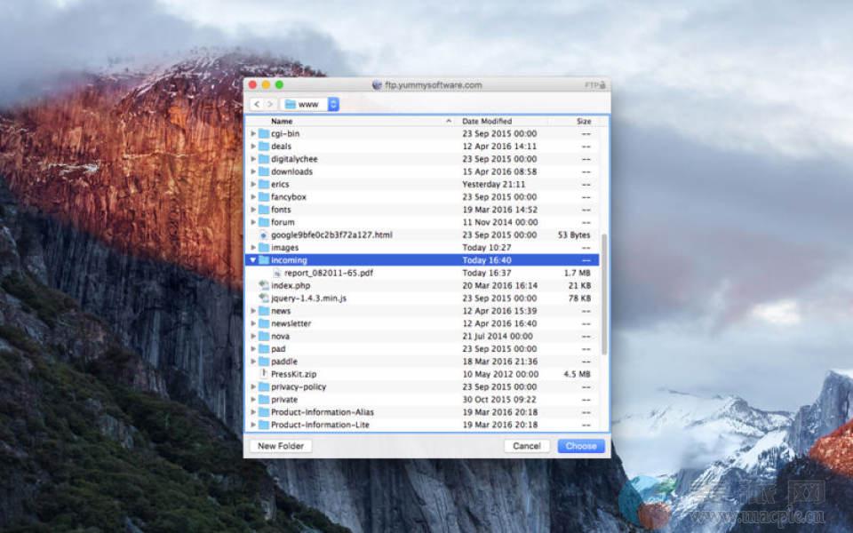Collapse the incoming folder disclosure triangle

pyautogui.click(x=253, y=260)
